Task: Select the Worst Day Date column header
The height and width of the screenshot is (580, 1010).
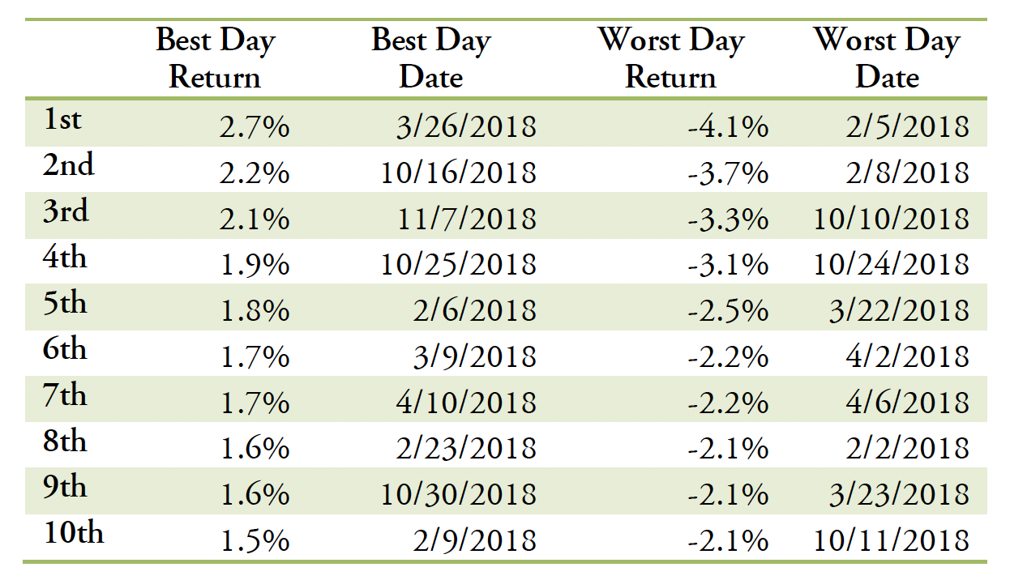Action: click(x=888, y=59)
